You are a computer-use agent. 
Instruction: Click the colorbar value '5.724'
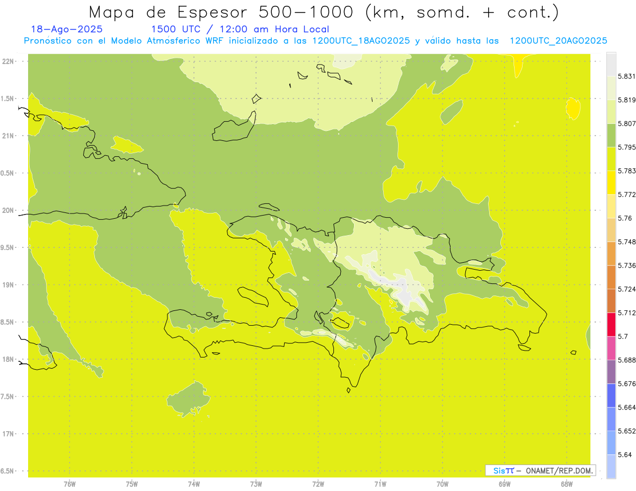click(x=626, y=289)
